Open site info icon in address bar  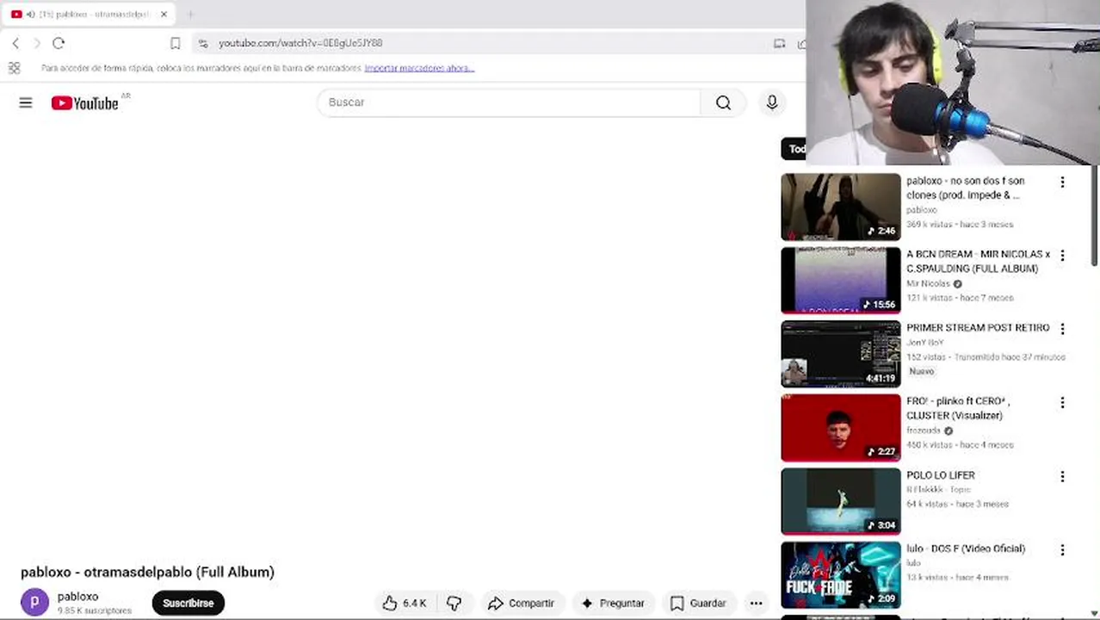pos(202,43)
